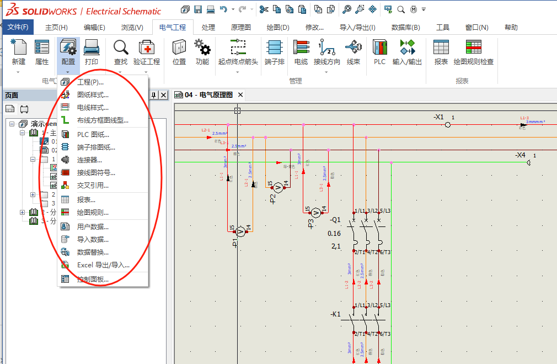Open the 文件(F) file button
Image resolution: width=557 pixels, height=364 pixels.
pyautogui.click(x=18, y=27)
